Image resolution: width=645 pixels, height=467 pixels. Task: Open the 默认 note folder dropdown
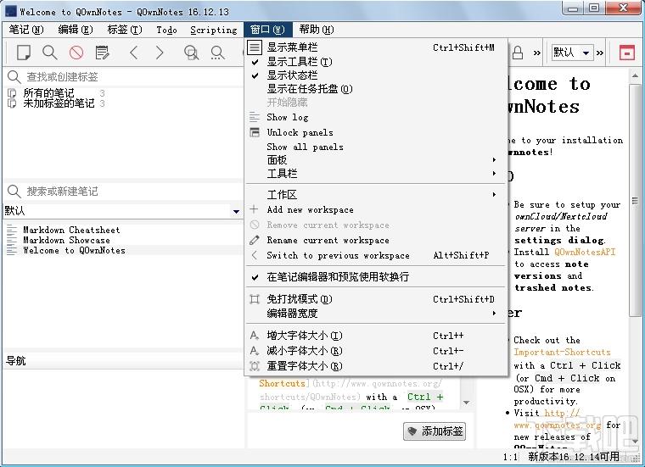236,212
